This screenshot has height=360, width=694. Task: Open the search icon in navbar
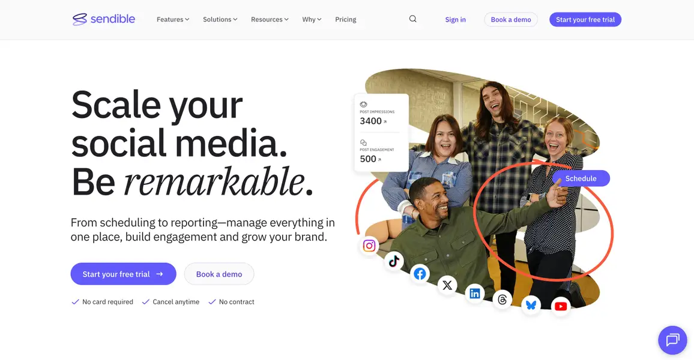(412, 19)
